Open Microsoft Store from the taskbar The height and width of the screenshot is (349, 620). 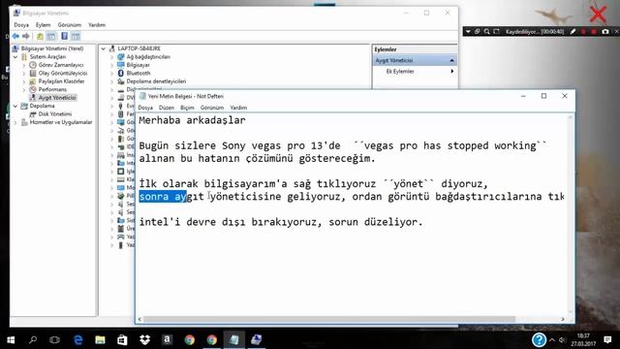tap(122, 340)
